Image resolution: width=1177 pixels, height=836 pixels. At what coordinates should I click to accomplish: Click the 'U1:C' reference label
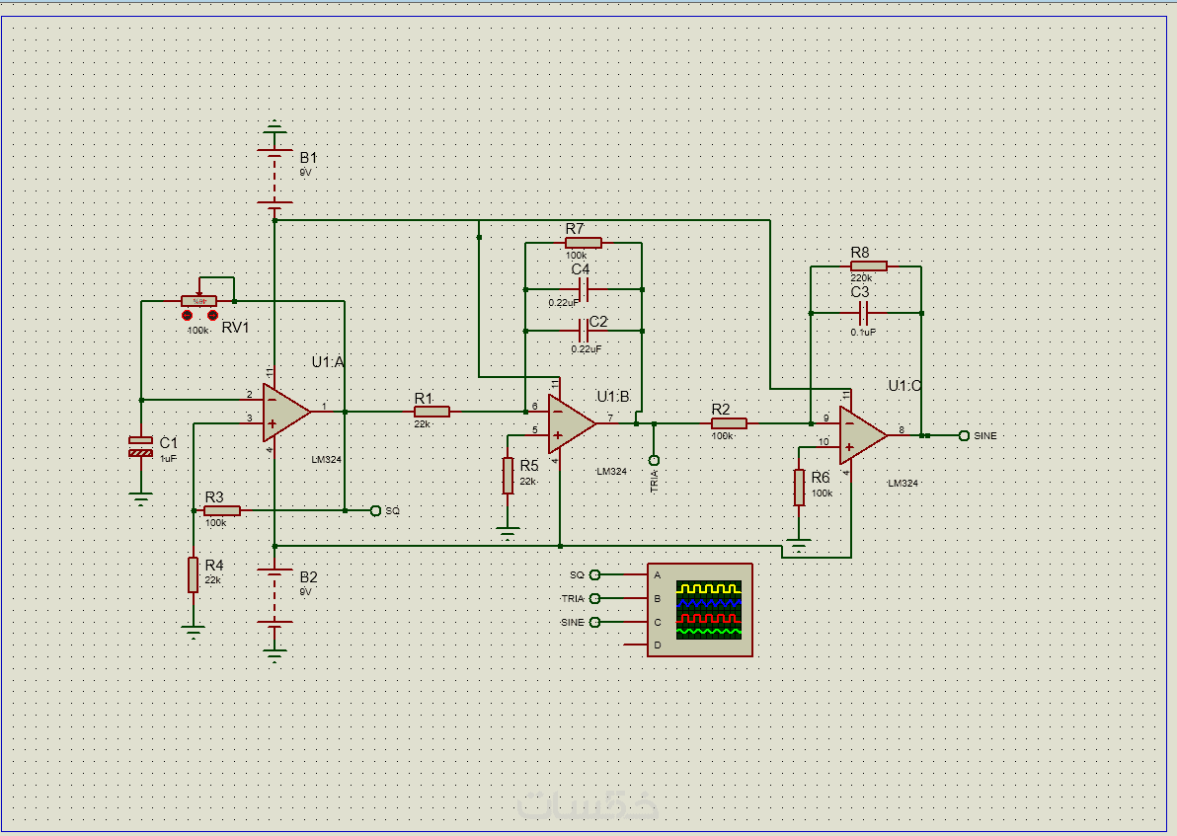(904, 386)
